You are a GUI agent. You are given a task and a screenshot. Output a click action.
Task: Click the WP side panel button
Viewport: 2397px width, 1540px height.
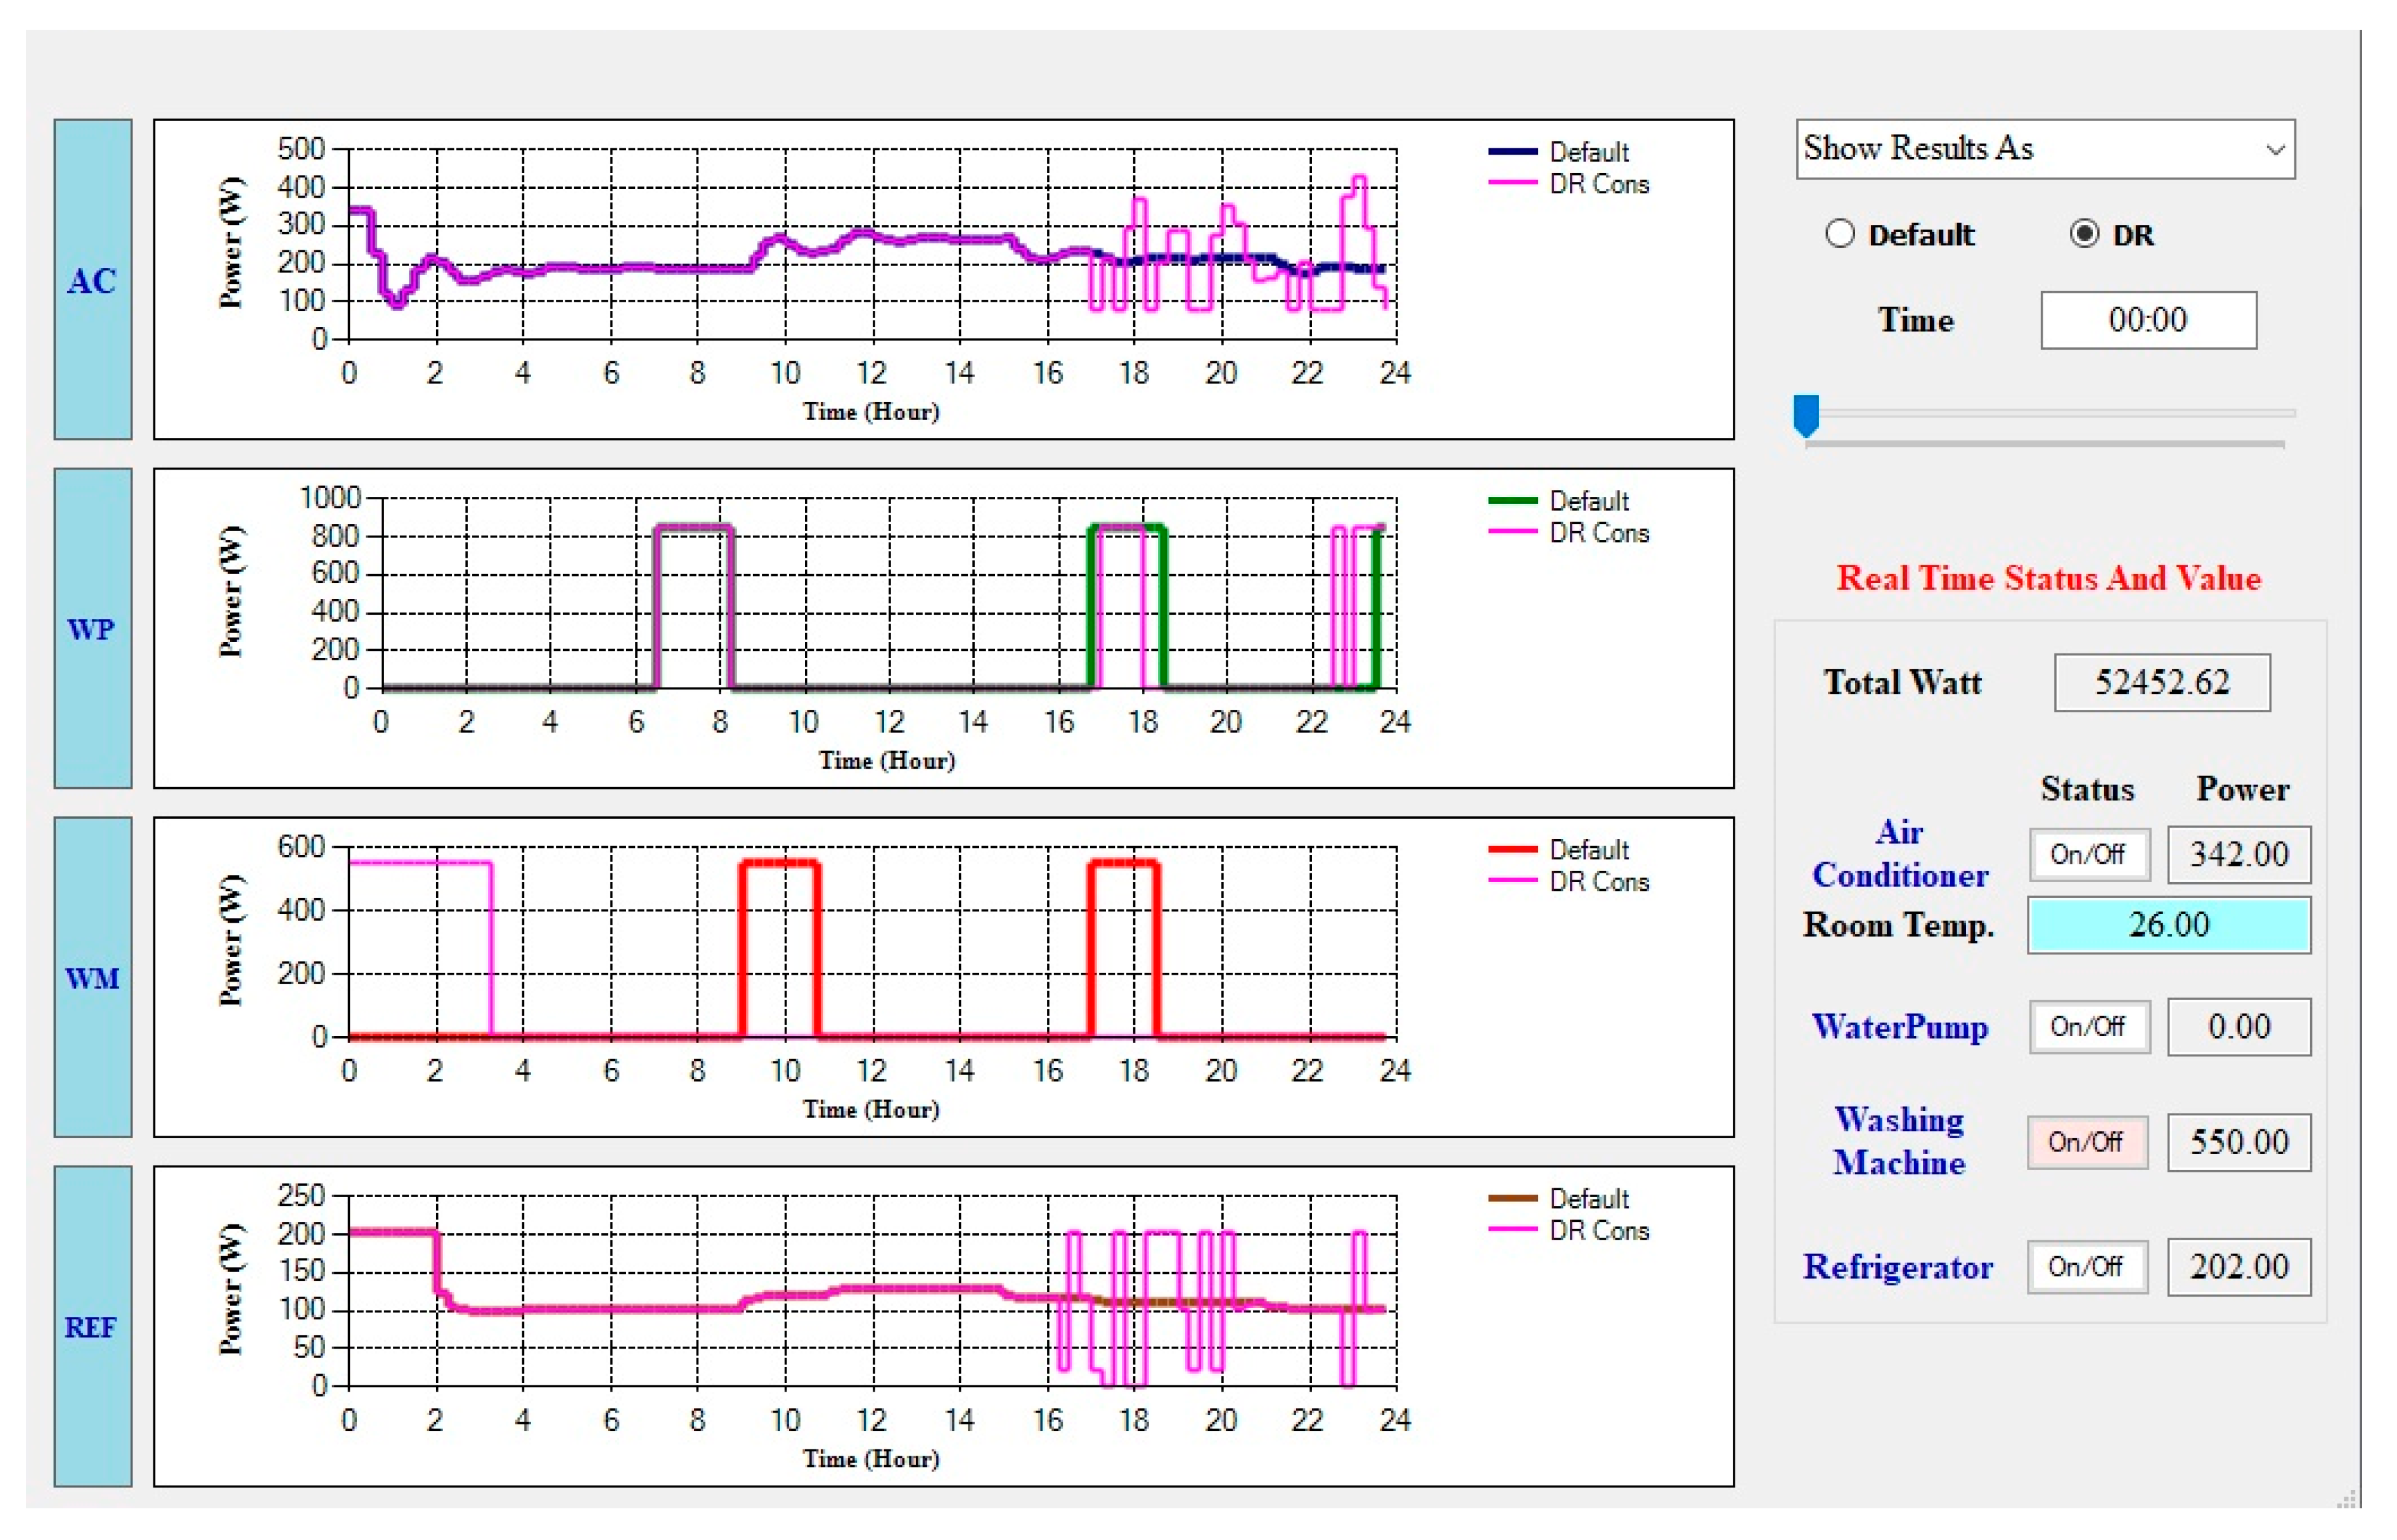click(92, 629)
